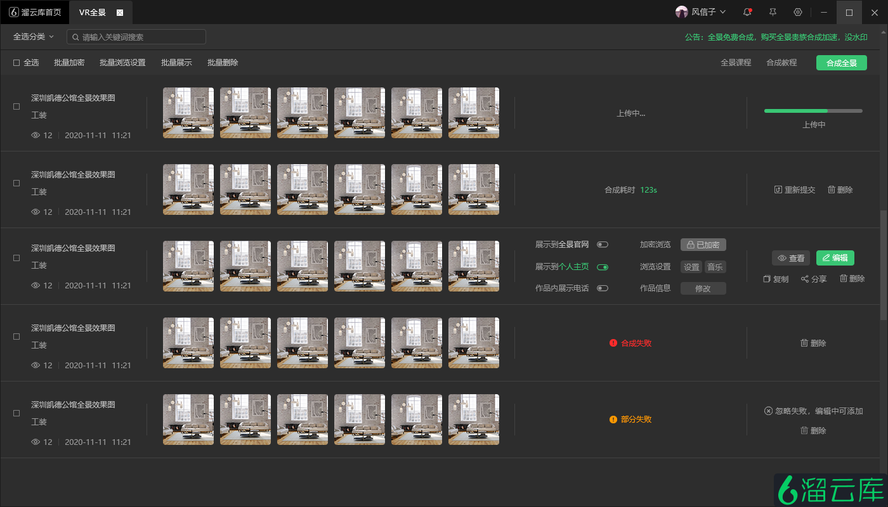Image resolution: width=888 pixels, height=507 pixels.
Task: Check the checkbox of 合成失败 row
Action: click(x=16, y=337)
